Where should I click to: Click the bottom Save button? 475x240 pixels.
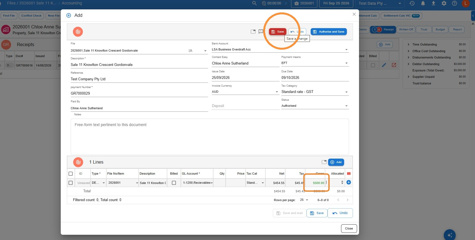coord(317,213)
